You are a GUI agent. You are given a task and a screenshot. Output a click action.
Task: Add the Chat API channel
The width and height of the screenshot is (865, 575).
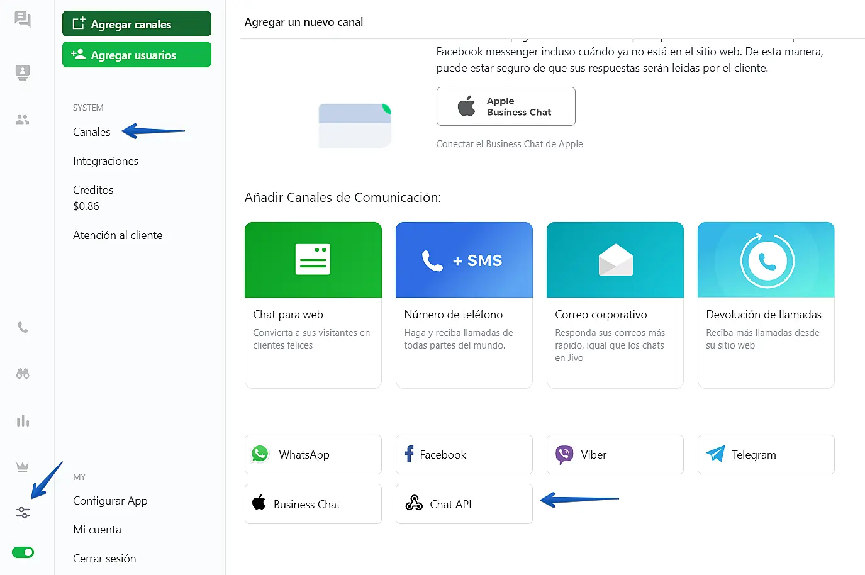[x=464, y=504]
